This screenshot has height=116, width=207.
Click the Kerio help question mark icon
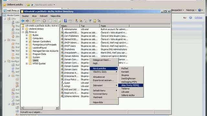191,17
